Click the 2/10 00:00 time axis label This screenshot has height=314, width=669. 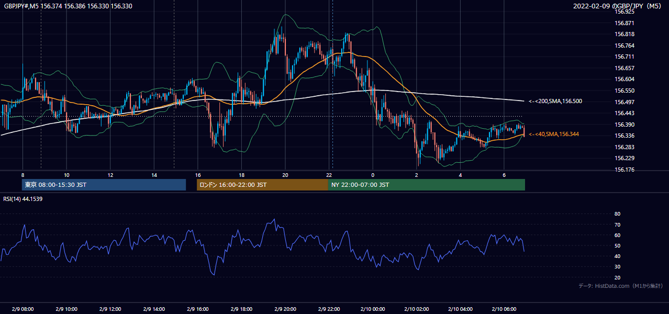click(373, 309)
